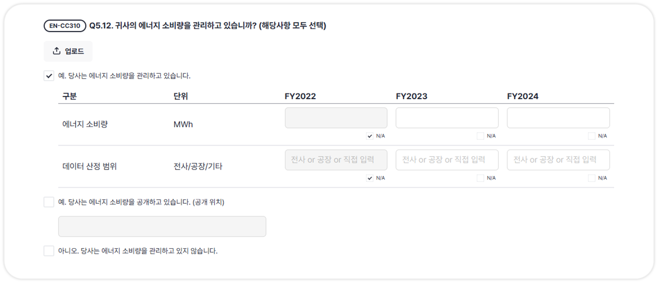Click FY2024 data calculation scope field
The image size is (658, 283).
click(558, 160)
